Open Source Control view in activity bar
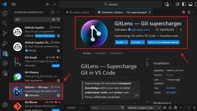 (x=5, y=33)
